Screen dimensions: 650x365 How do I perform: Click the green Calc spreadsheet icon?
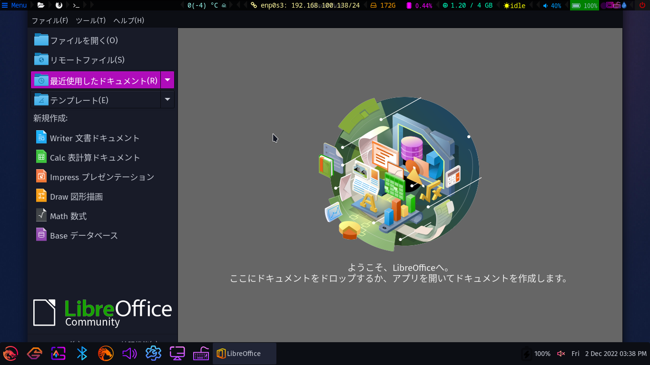pos(41,156)
